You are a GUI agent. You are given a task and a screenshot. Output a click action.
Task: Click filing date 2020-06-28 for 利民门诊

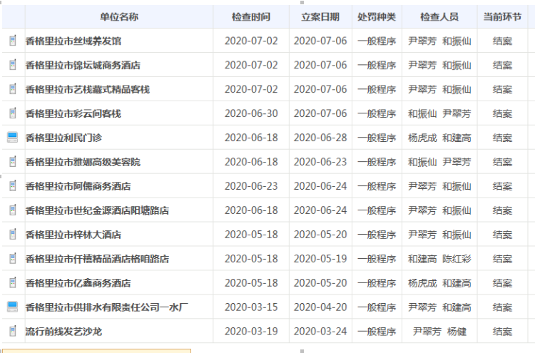[320, 138]
